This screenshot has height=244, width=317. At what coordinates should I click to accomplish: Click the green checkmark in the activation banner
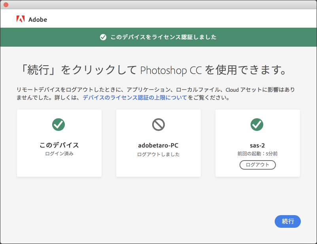102,37
